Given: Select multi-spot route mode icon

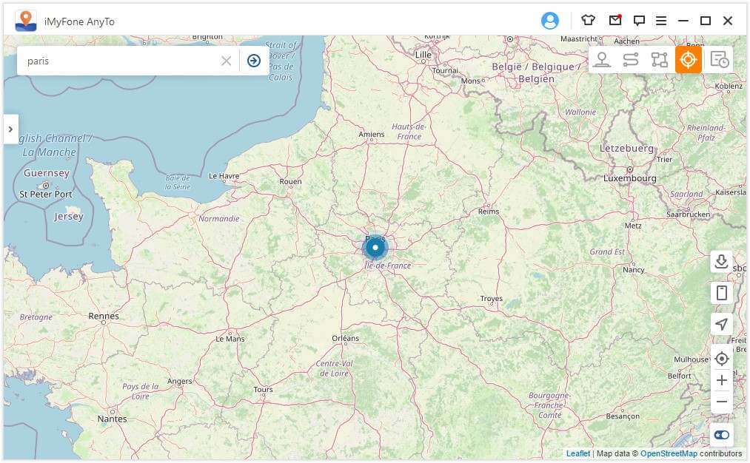Looking at the screenshot, I should tap(660, 60).
